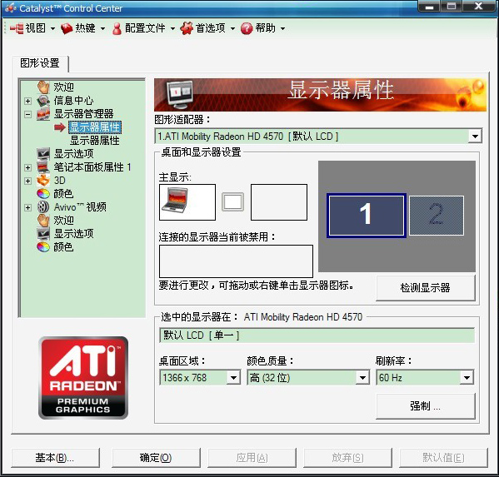Select the 3D settings icon
This screenshot has width=499, height=477.
click(43, 181)
